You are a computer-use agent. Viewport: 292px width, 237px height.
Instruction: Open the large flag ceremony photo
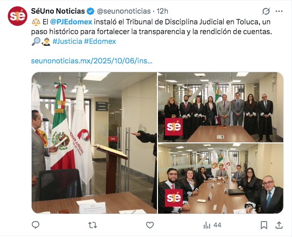pos(94,143)
